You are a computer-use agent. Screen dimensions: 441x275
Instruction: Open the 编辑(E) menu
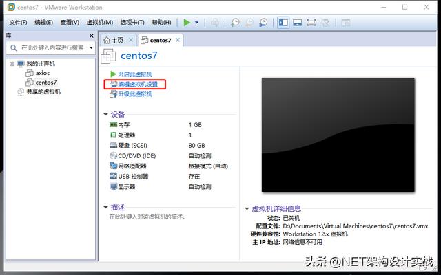click(x=43, y=23)
